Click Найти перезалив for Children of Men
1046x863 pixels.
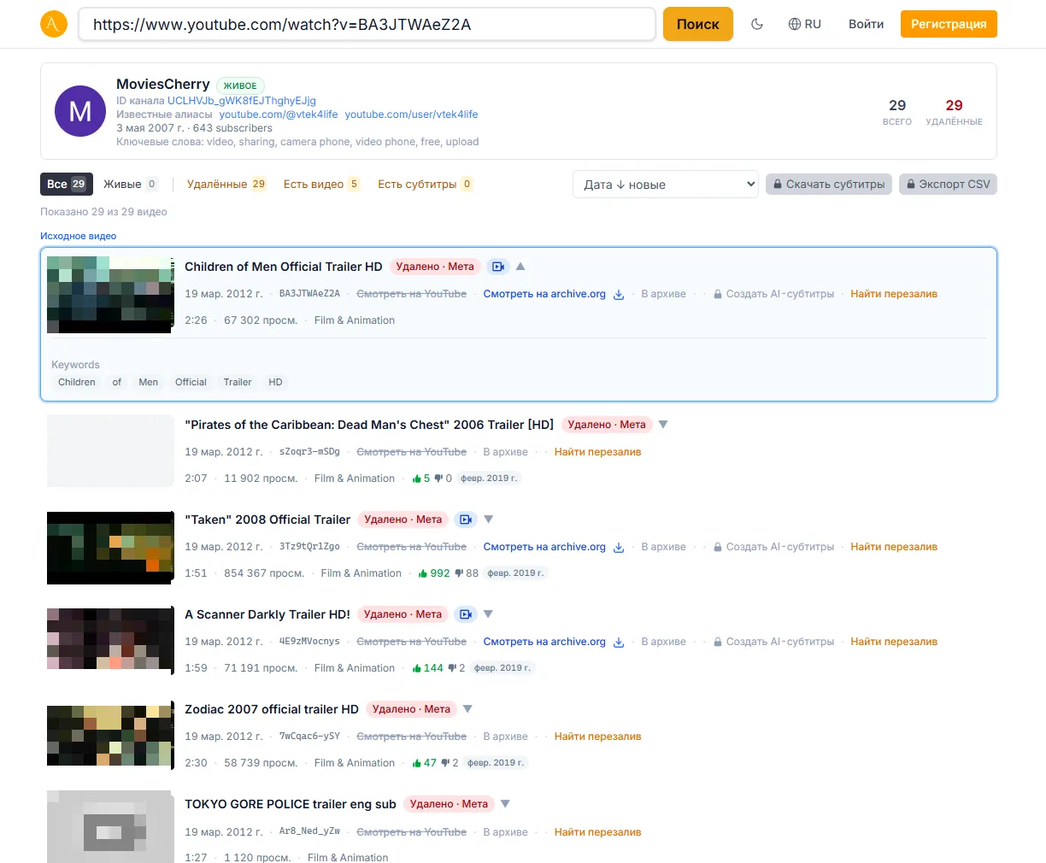pyautogui.click(x=894, y=294)
